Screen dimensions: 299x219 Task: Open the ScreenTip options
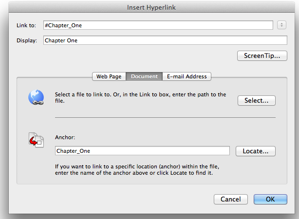coord(262,55)
